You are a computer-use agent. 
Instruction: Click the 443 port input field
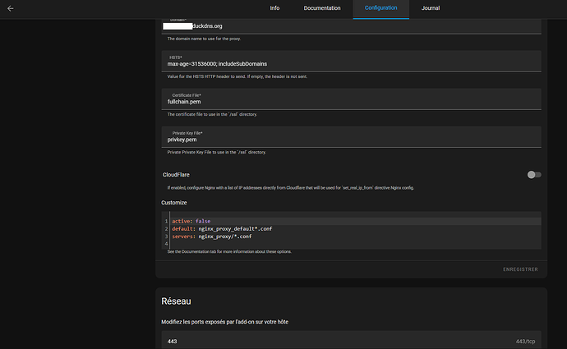329,341
